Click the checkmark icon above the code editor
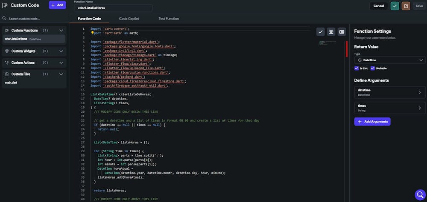This screenshot has height=202, width=427. pyautogui.click(x=320, y=32)
